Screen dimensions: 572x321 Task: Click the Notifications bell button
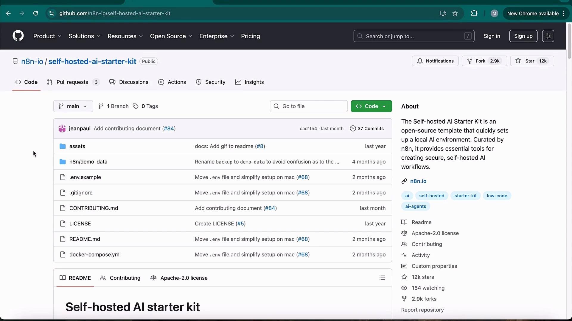pyautogui.click(x=435, y=61)
